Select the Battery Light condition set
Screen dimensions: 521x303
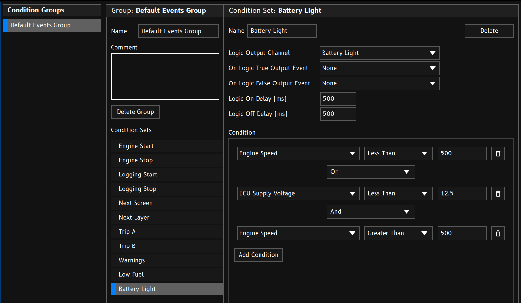[167, 289]
